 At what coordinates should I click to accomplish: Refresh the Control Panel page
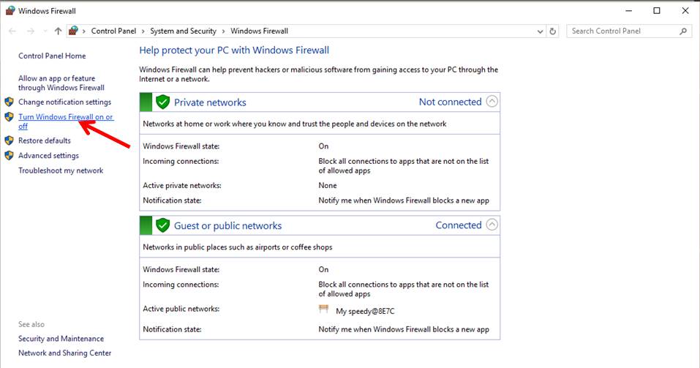[x=553, y=31]
